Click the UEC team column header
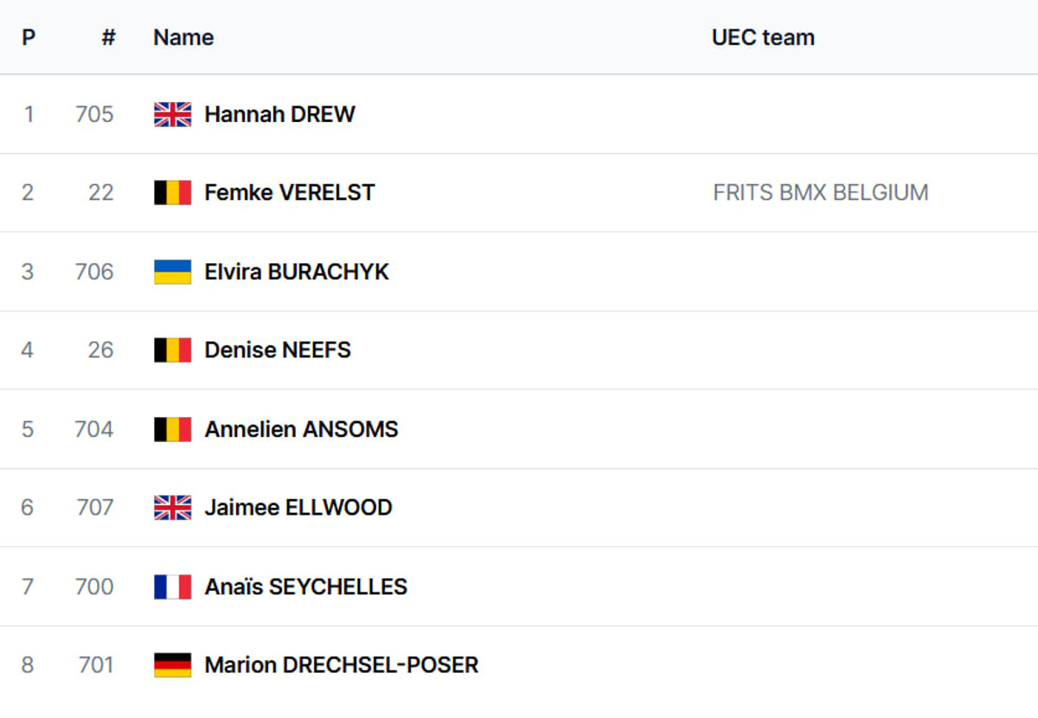1038x718 pixels. click(763, 37)
